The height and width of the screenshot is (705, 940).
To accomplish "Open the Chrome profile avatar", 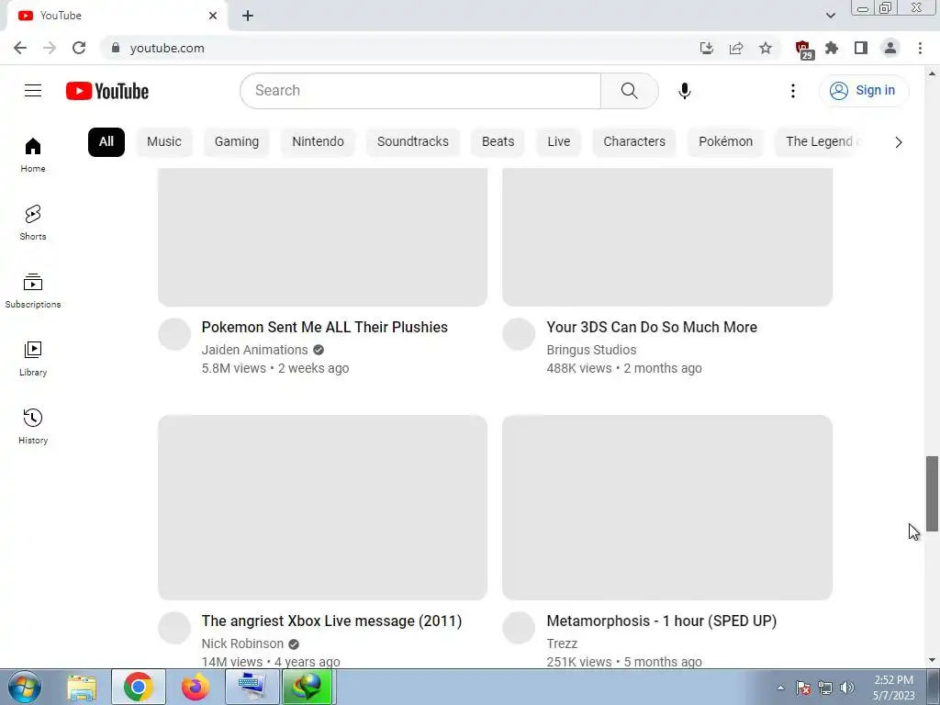I will [890, 48].
